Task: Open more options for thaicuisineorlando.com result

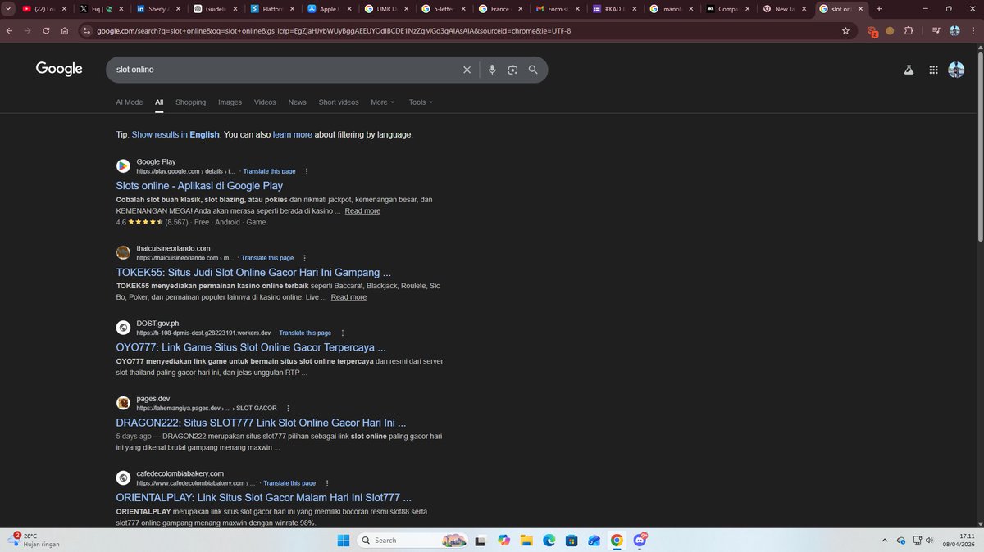Action: [305, 258]
